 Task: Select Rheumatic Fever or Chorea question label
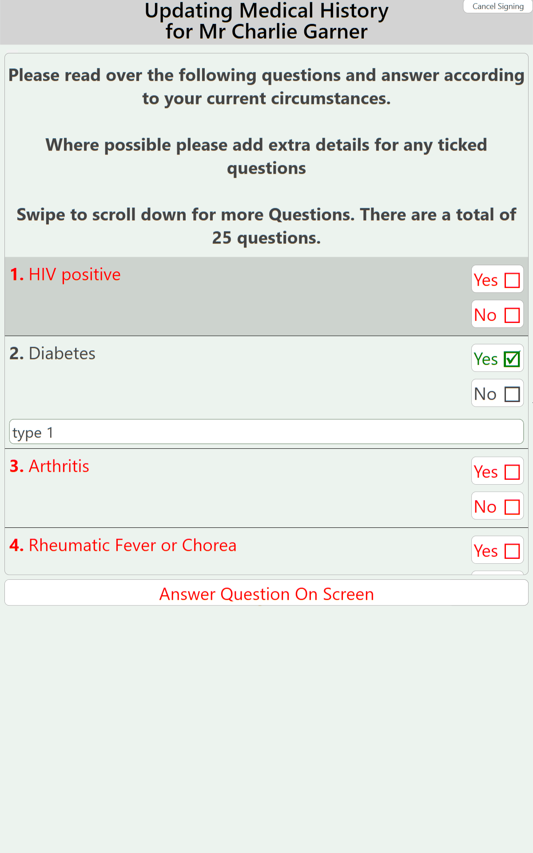point(132,546)
